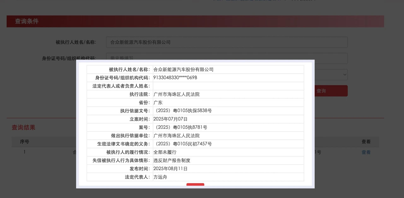
Task: Click the 被执行人姓名/名称 form label
Action: [x=76, y=42]
